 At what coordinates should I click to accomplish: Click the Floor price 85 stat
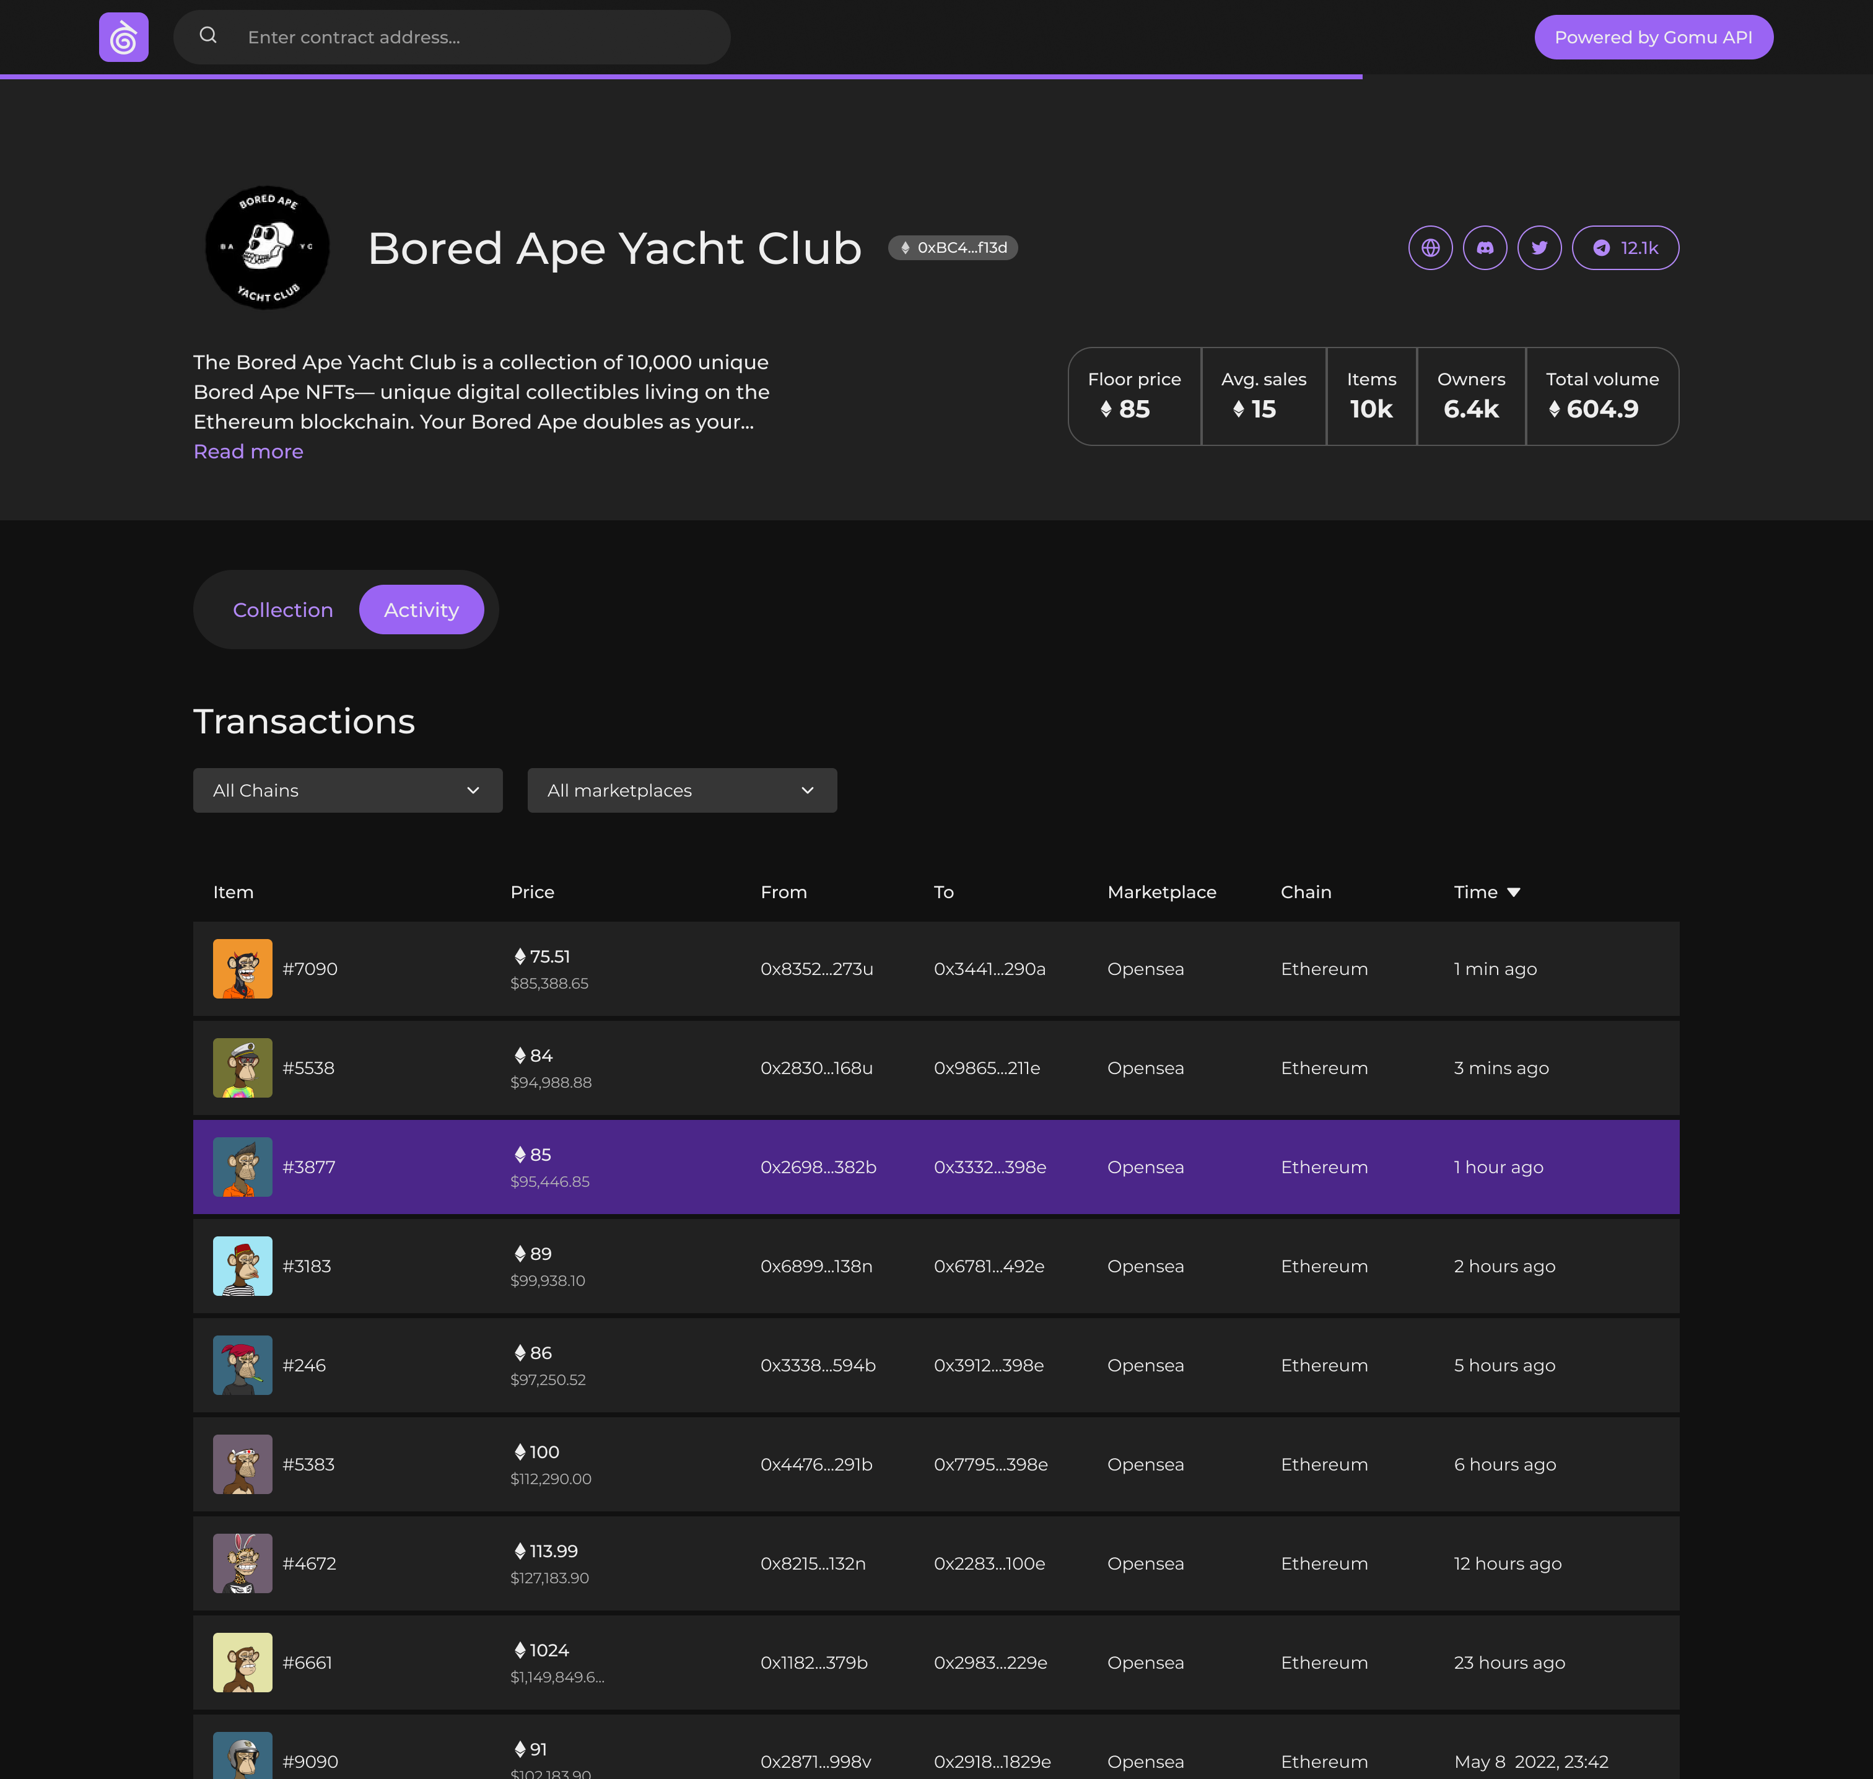coord(1134,396)
